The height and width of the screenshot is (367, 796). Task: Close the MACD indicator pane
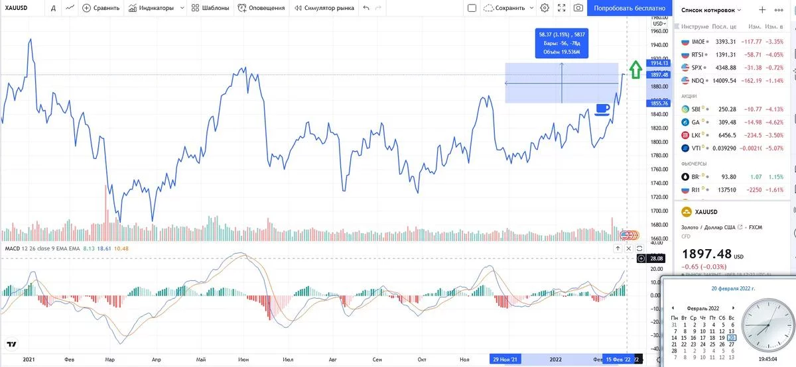click(x=629, y=248)
